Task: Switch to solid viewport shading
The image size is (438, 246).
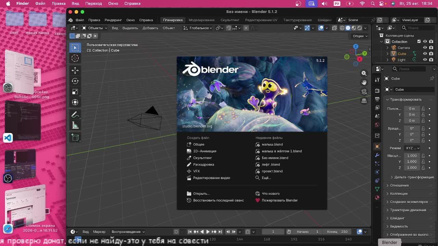Action: pos(348,28)
